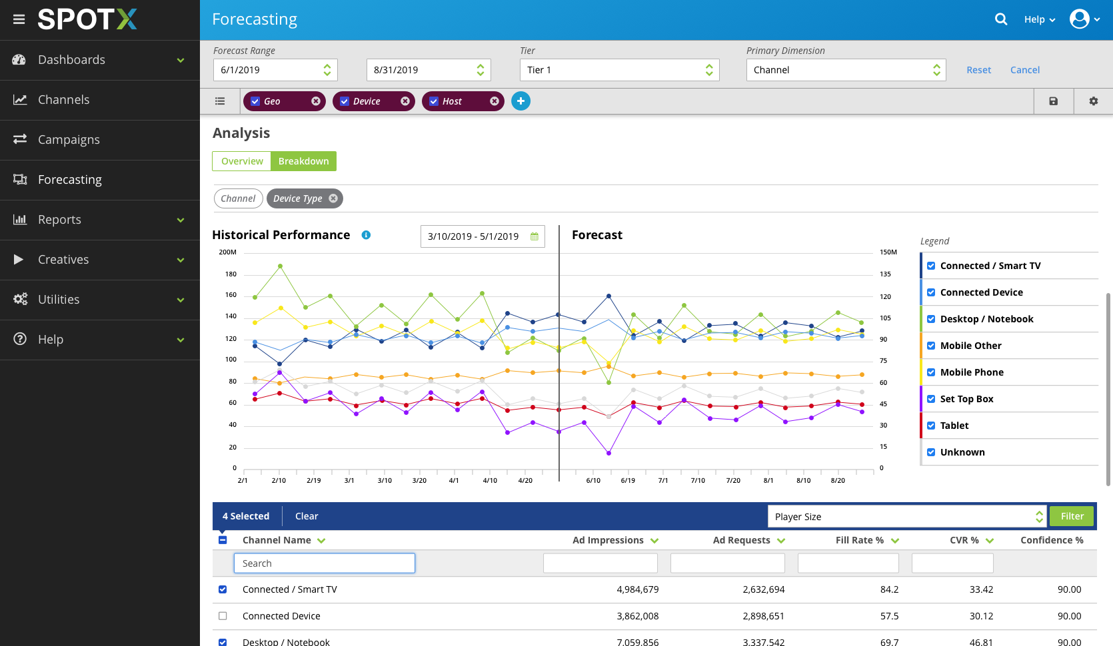
Task: Open the Player Size dropdown
Action: click(906, 517)
